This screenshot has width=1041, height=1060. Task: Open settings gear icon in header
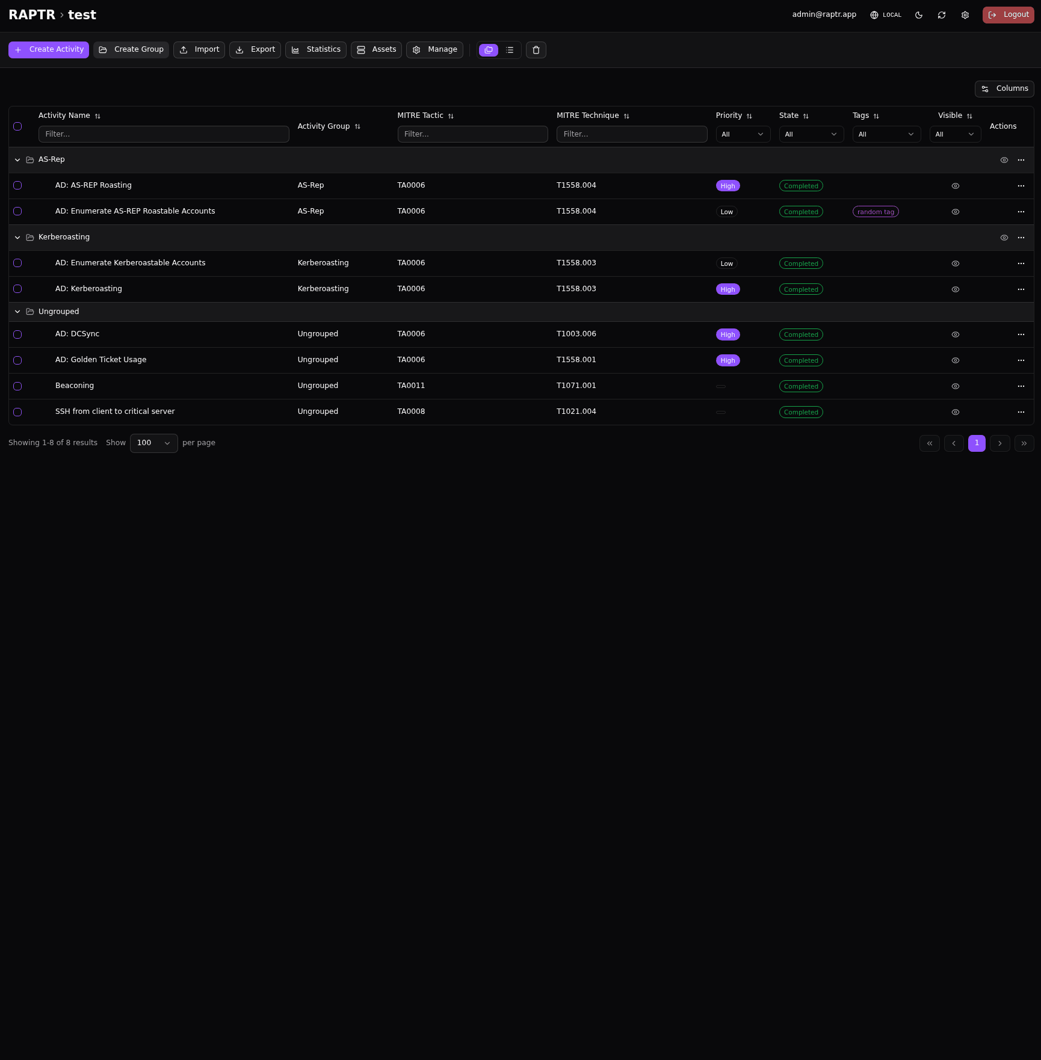click(x=965, y=15)
